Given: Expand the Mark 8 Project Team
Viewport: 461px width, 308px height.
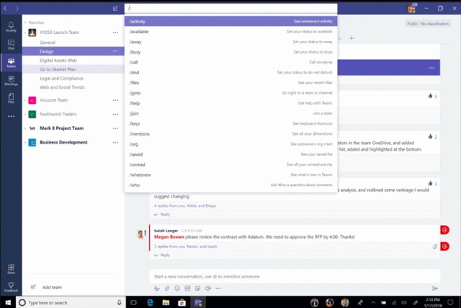Looking at the screenshot, I should tap(25, 128).
